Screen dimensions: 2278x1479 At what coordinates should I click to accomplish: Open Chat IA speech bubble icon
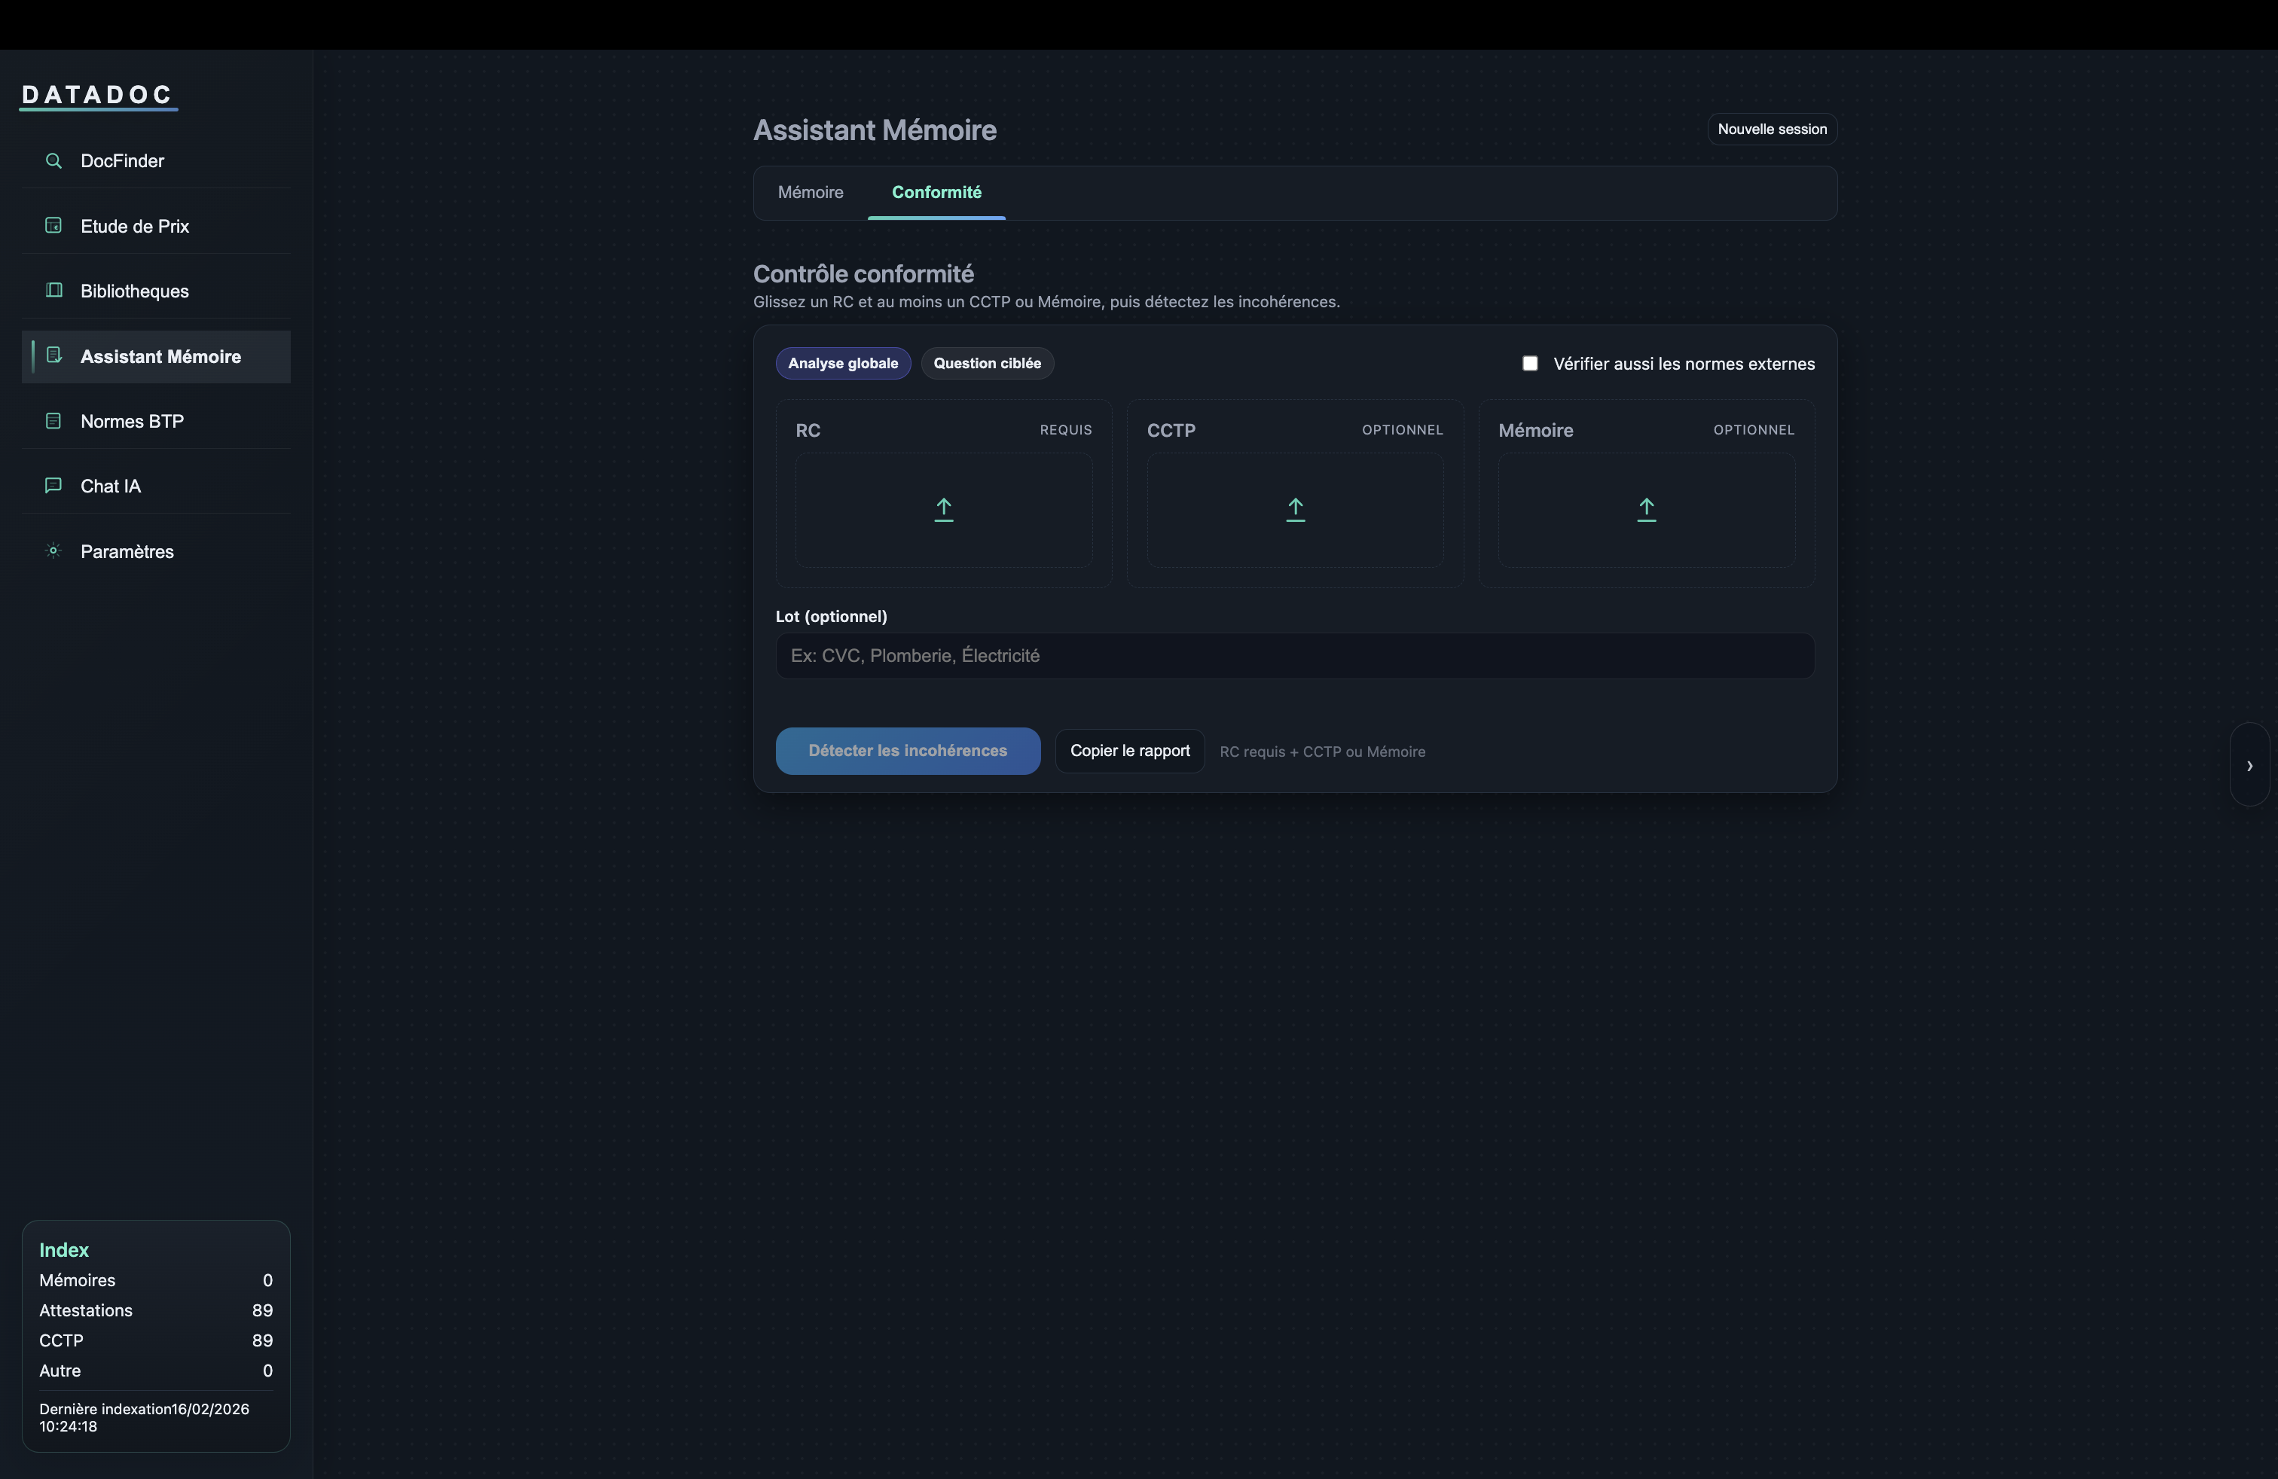coord(53,486)
